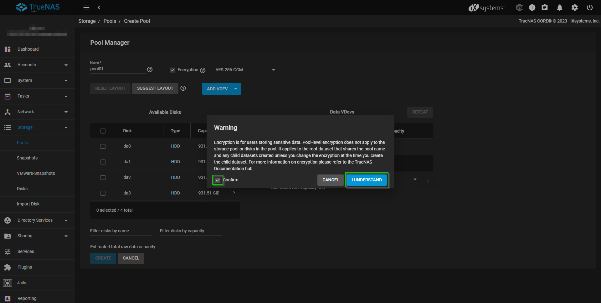Click the TrueCommand cube icon
601x303 pixels.
[x=519, y=8]
